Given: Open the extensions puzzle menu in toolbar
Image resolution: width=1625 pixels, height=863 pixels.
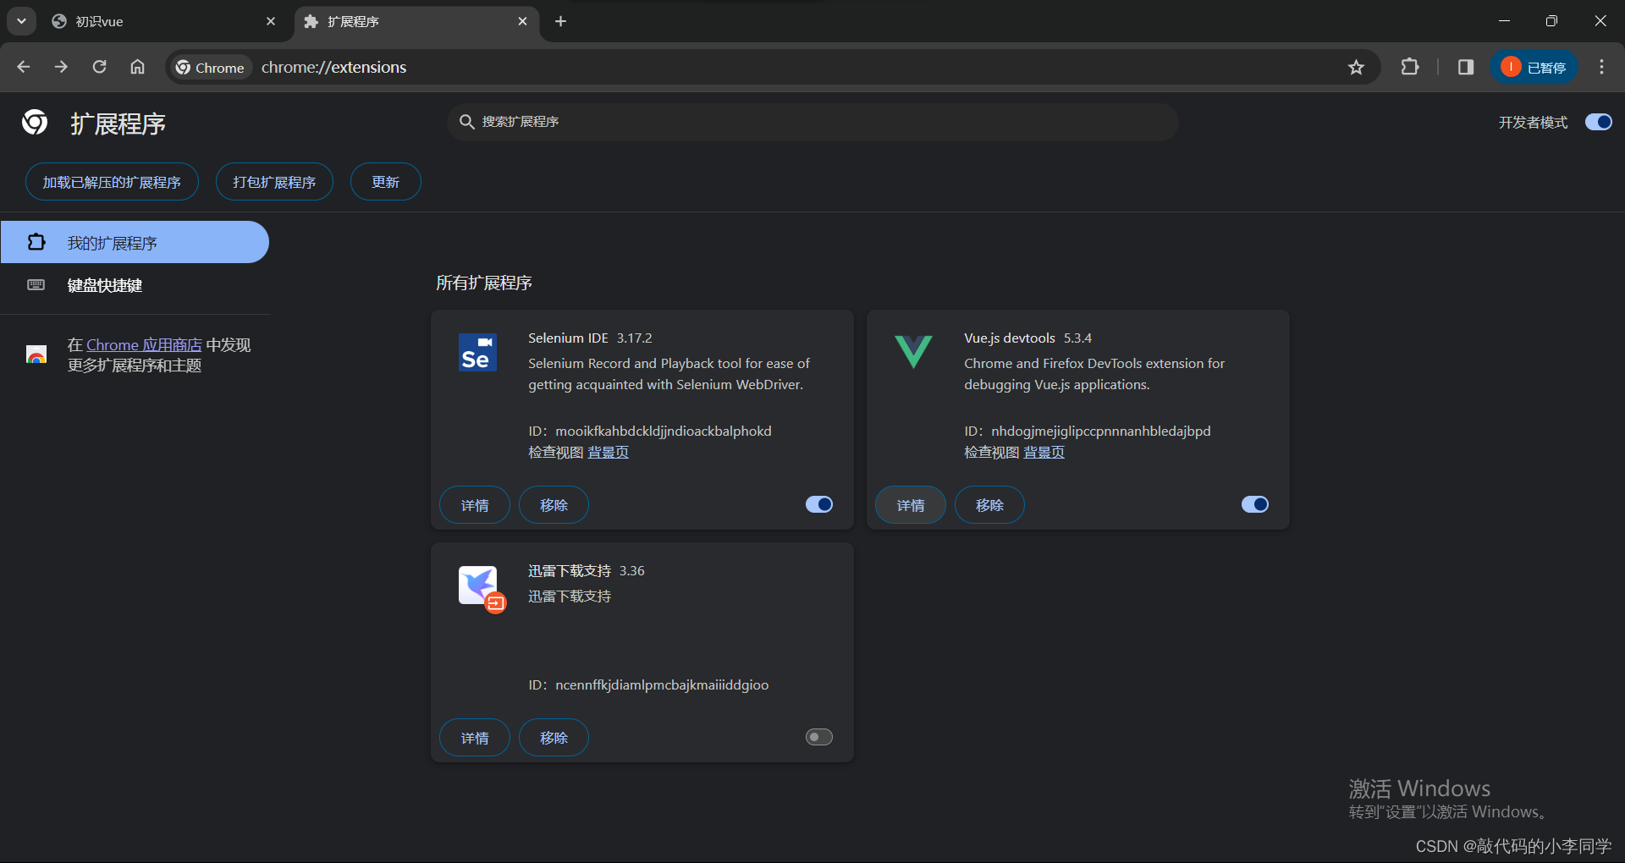Looking at the screenshot, I should 1410,67.
